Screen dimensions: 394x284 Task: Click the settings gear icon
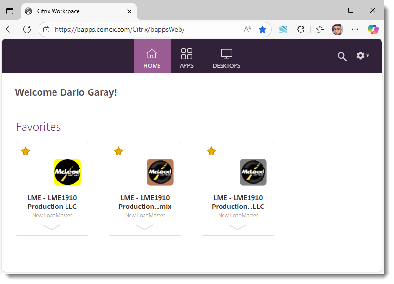(360, 55)
